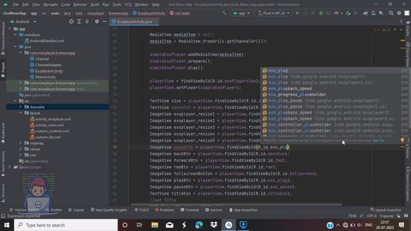The width and height of the screenshot is (411, 231).
Task: Click the suggestion lightbulb icon
Action: (403, 141)
